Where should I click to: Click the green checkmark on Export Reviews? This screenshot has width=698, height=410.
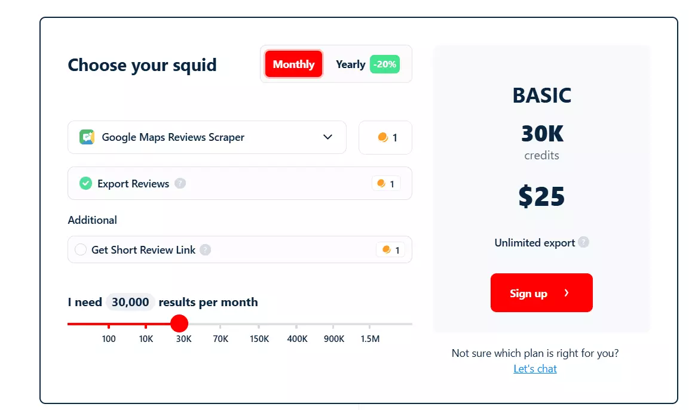click(x=85, y=183)
